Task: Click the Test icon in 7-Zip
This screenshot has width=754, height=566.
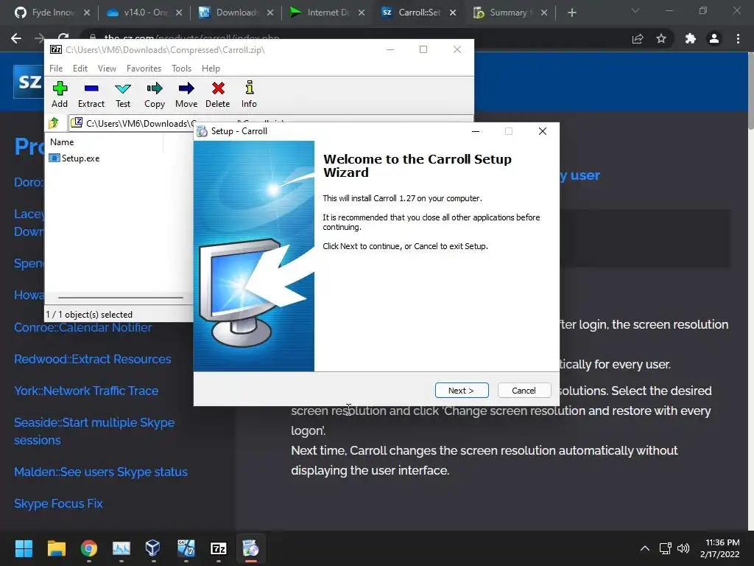Action: click(x=123, y=95)
